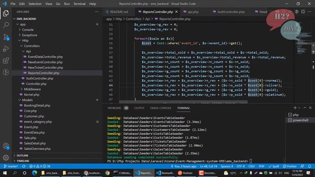The height and width of the screenshot is (177, 315).
Task: Open the Accounts menu icon
Action: (6, 146)
